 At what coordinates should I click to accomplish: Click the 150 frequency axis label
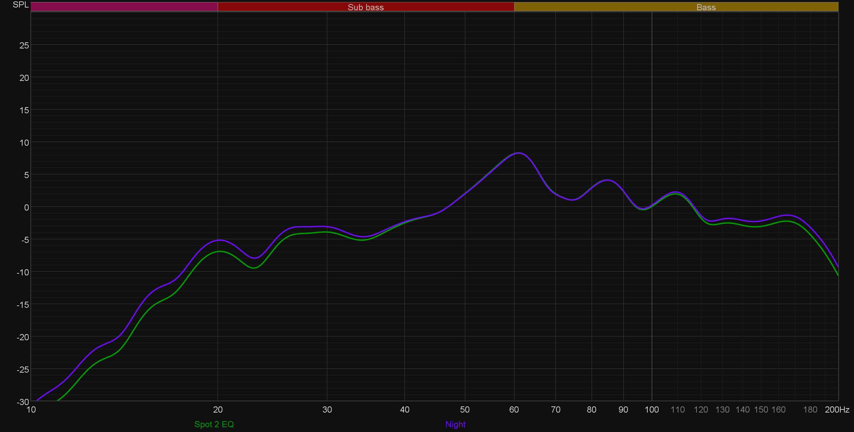point(761,409)
